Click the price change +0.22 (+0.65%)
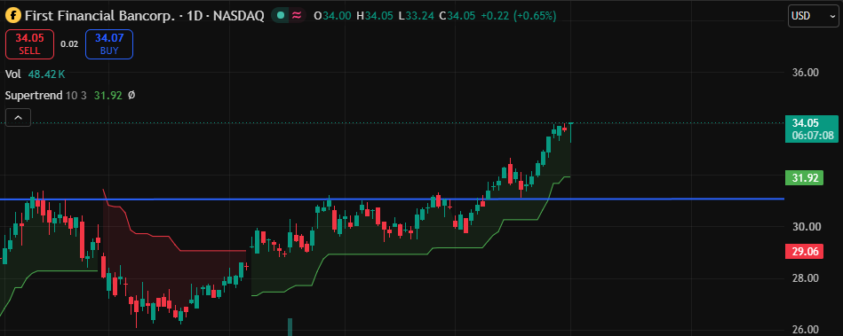This screenshot has height=336, width=843. coord(518,16)
